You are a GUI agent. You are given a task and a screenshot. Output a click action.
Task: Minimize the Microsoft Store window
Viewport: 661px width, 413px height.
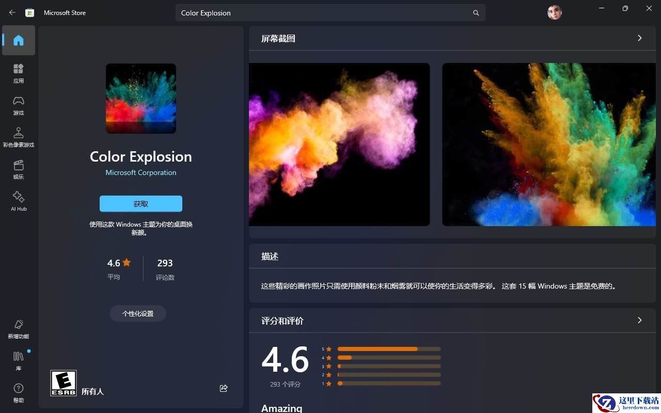602,8
